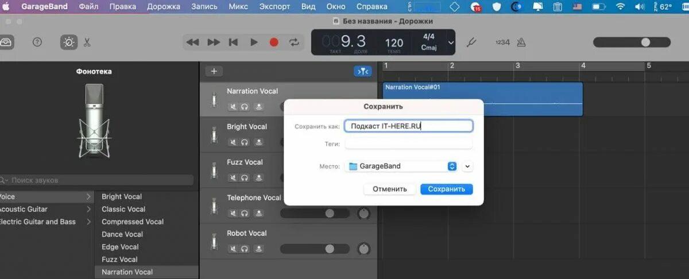
Task: Click the Сохранить как filename field
Action: coord(409,126)
